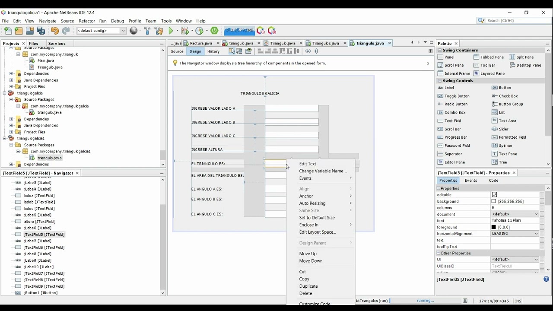Image resolution: width=553 pixels, height=311 pixels.
Task: Choose Edit Text from the context menu
Action: (x=308, y=164)
